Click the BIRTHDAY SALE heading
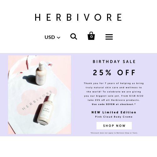 point(114,62)
